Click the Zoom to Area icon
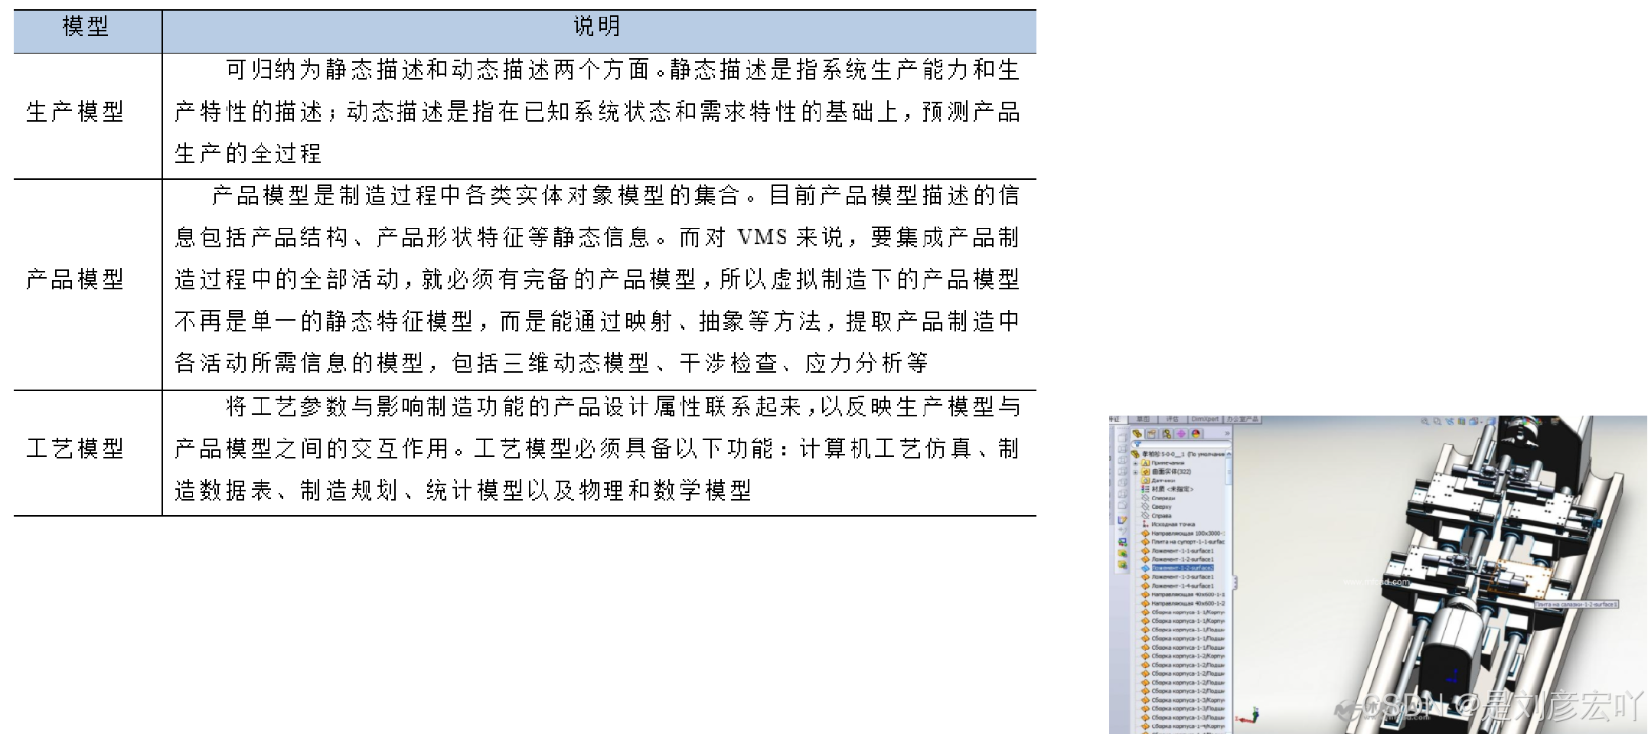1648x734 pixels. (x=1437, y=421)
